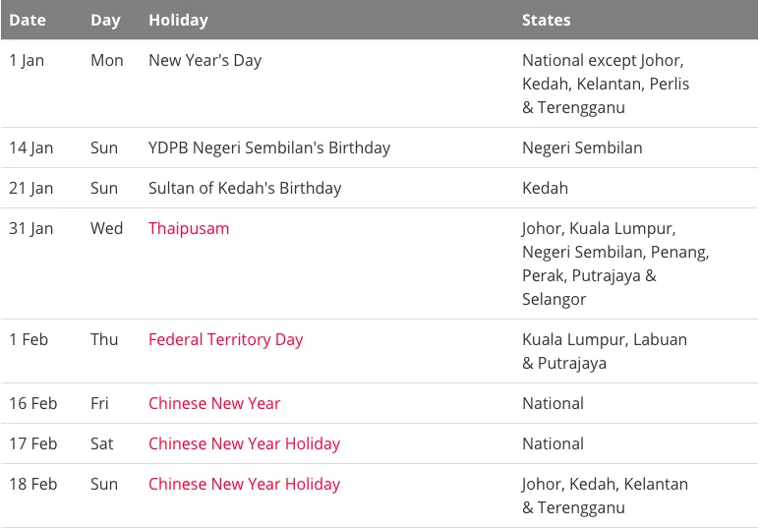
Task: Click YDPB Negeri Sembilan's Birthday entry
Action: (269, 147)
